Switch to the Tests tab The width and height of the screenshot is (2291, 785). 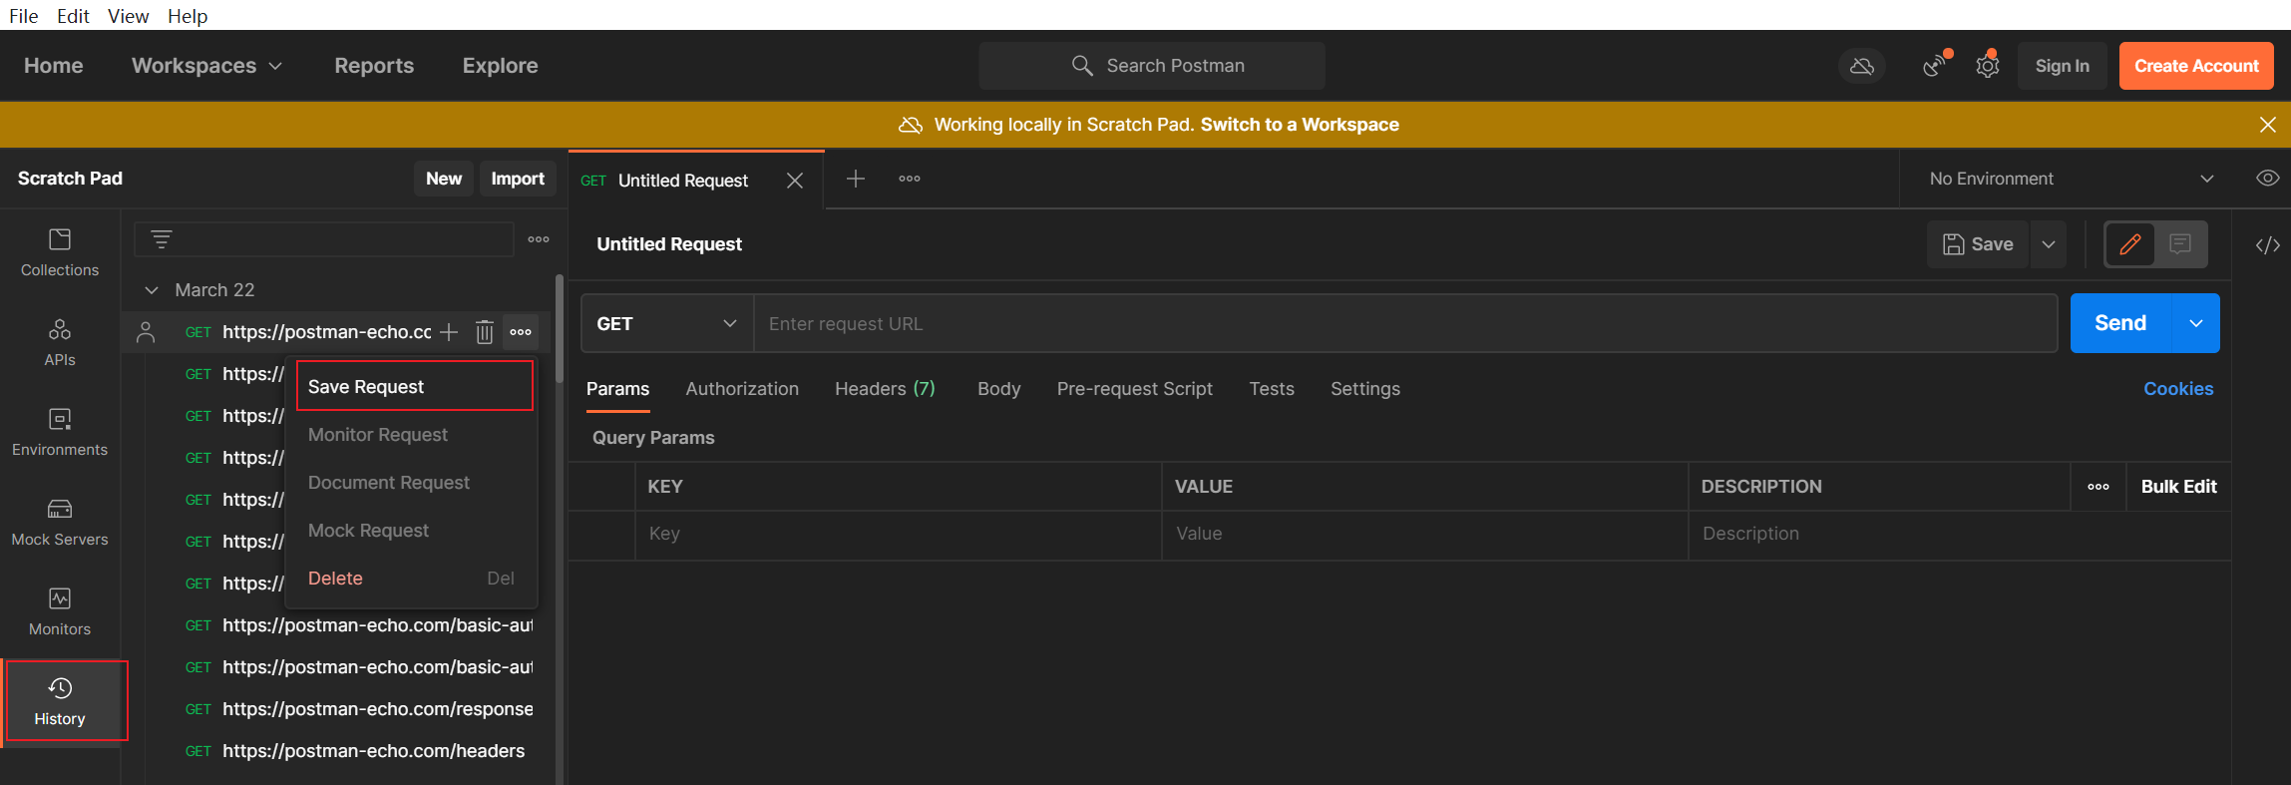coord(1272,389)
